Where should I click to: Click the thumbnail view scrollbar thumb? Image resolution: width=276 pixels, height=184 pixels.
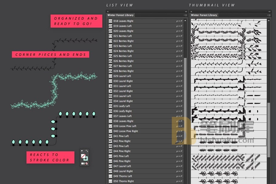point(269,130)
